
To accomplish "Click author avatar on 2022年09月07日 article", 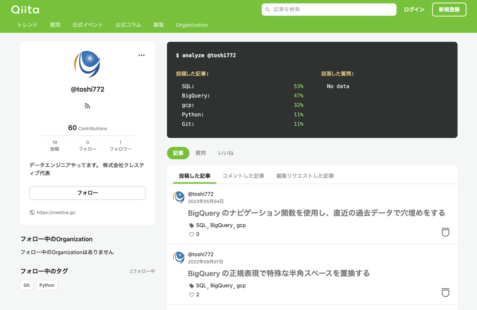I will coord(179,258).
